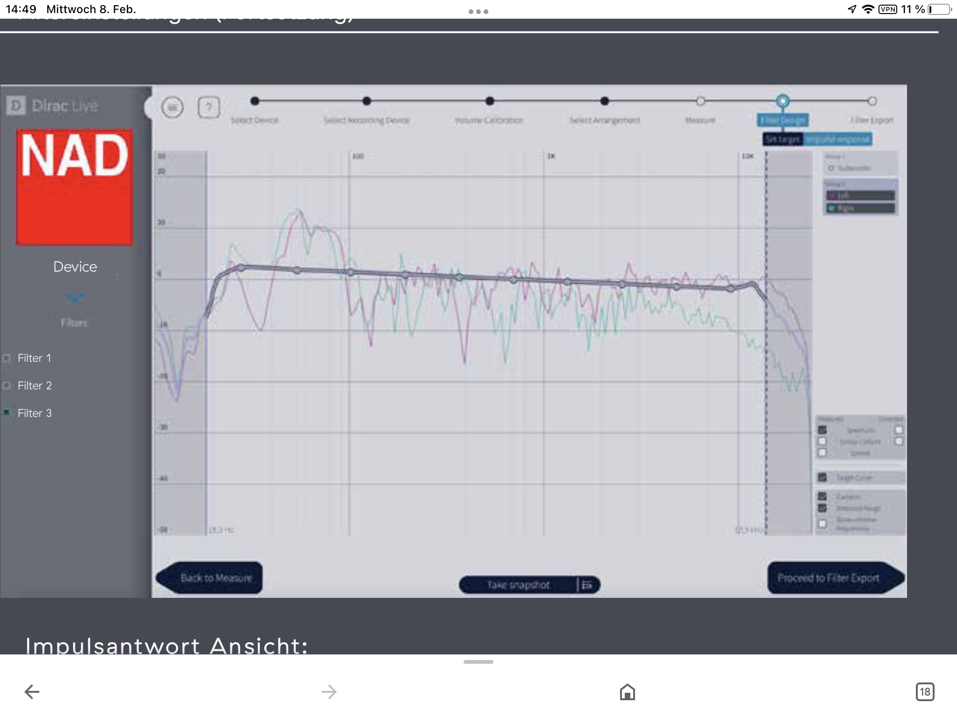
Task: Tap the bottom sheet drag handle
Action: 478,662
